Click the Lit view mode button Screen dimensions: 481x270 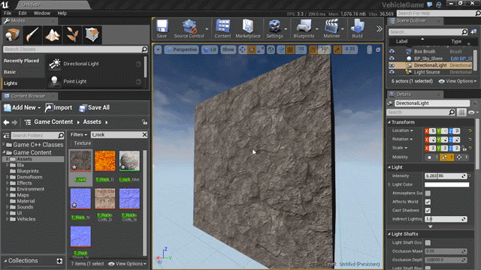pos(210,49)
